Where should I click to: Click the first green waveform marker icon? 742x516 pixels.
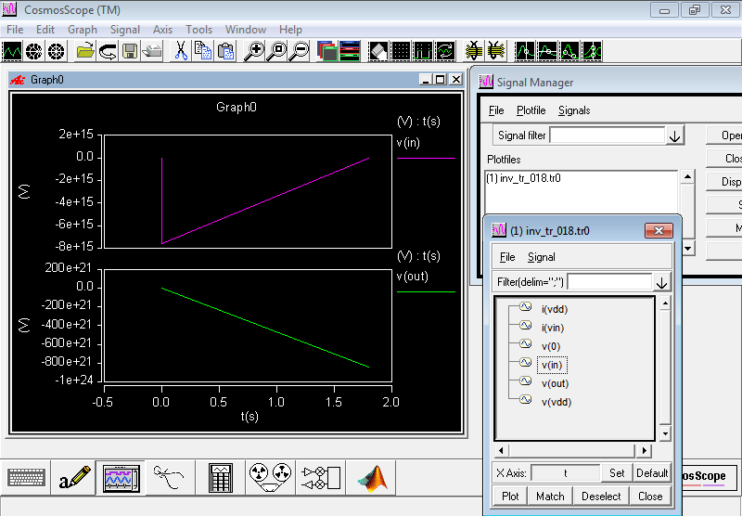(525, 51)
